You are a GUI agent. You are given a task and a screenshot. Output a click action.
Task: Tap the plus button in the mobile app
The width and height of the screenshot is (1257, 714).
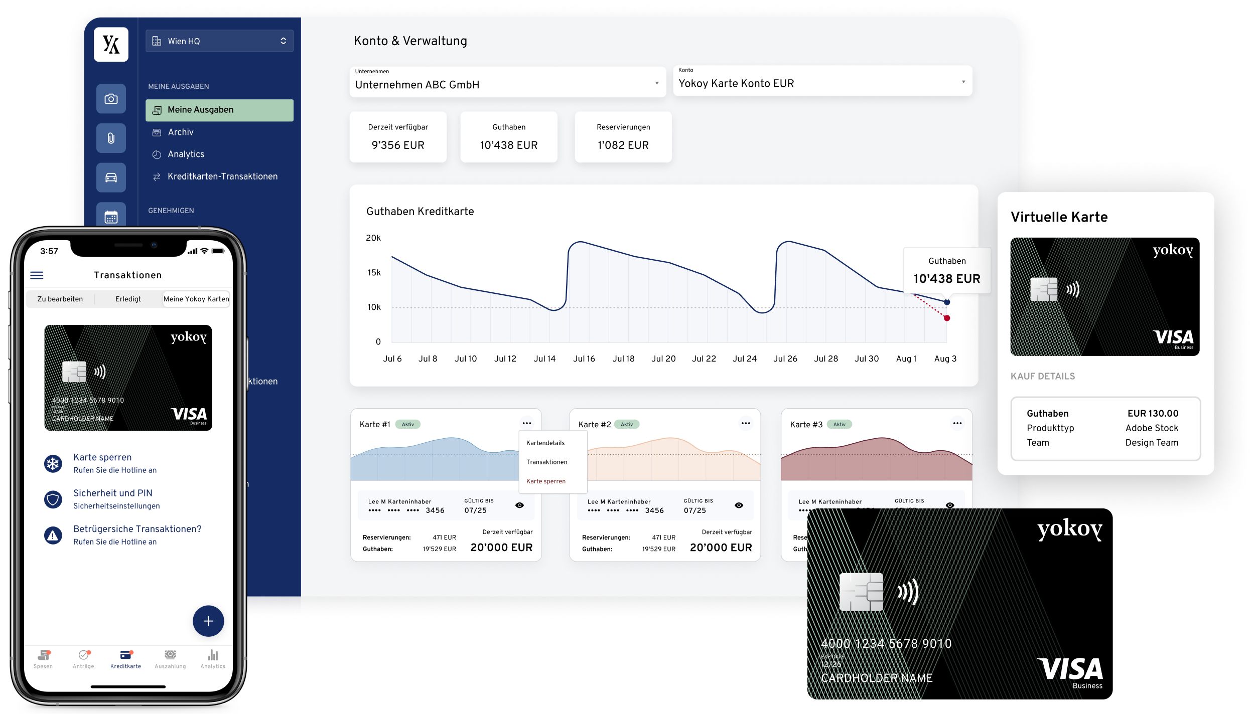(208, 621)
